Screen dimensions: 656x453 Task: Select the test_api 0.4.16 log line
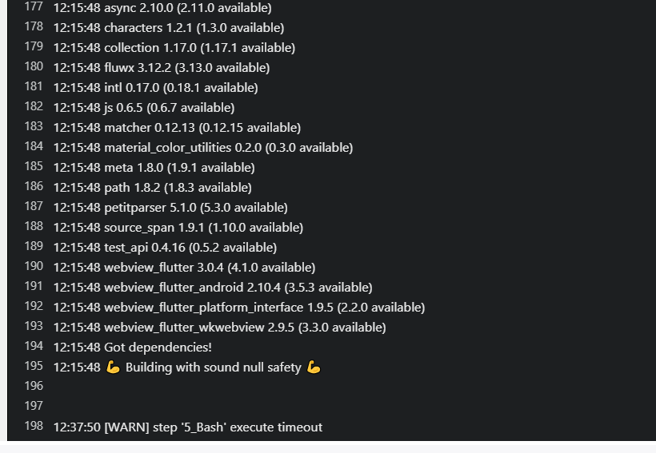click(165, 248)
